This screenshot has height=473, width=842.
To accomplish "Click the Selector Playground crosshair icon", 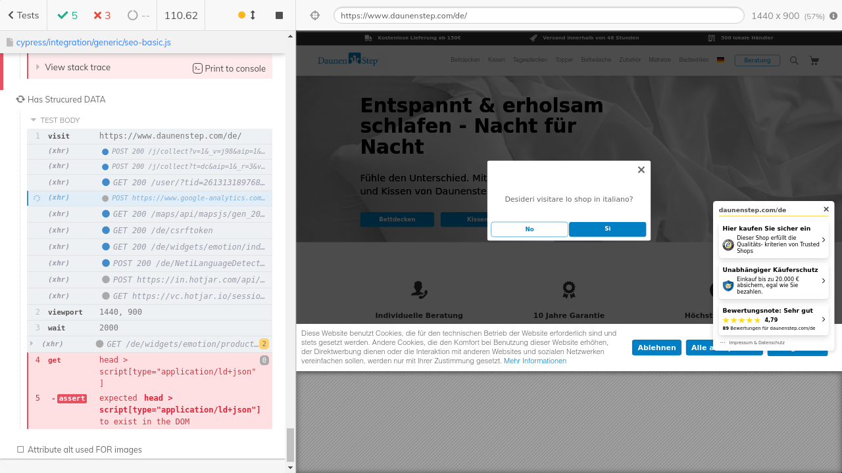I will tap(314, 15).
